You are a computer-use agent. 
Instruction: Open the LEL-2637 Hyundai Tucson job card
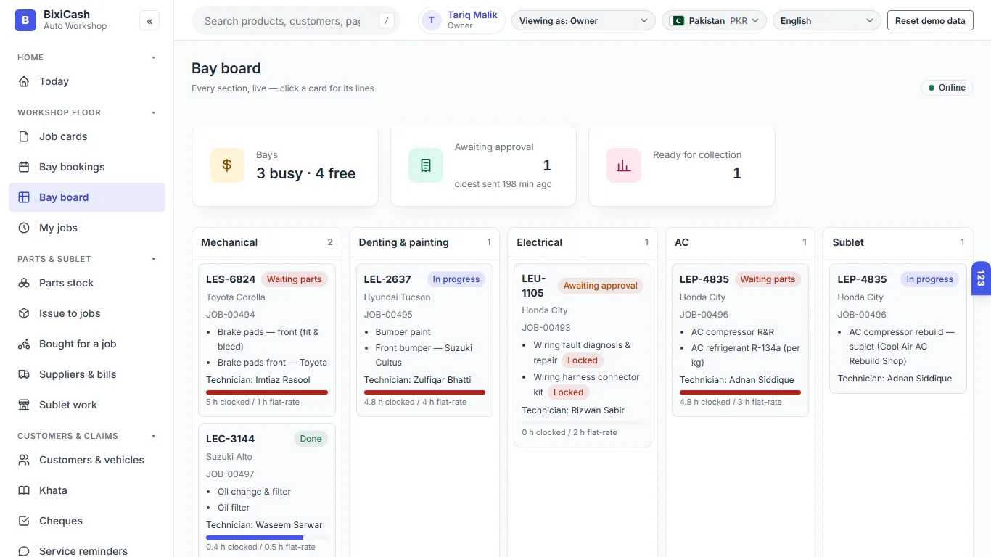pos(424,340)
